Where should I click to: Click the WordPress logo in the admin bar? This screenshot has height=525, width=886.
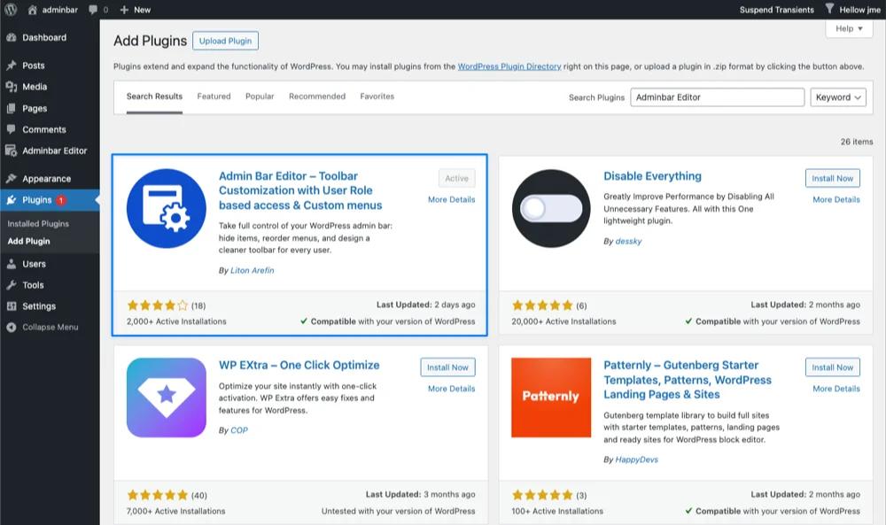click(9, 9)
